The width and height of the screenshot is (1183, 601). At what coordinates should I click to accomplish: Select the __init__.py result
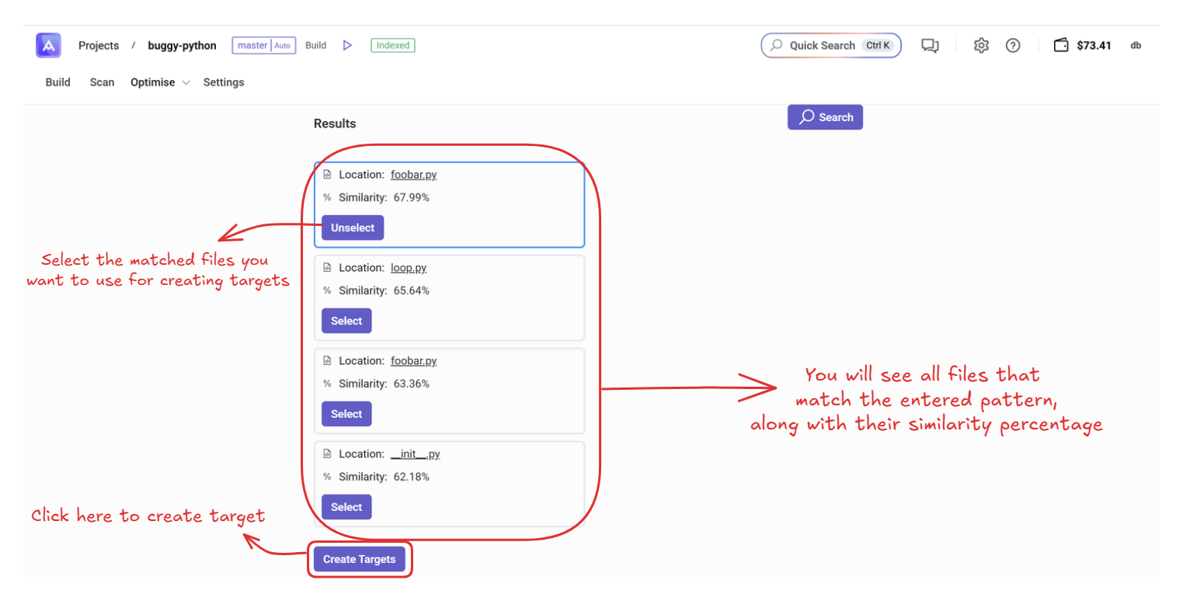(x=346, y=507)
